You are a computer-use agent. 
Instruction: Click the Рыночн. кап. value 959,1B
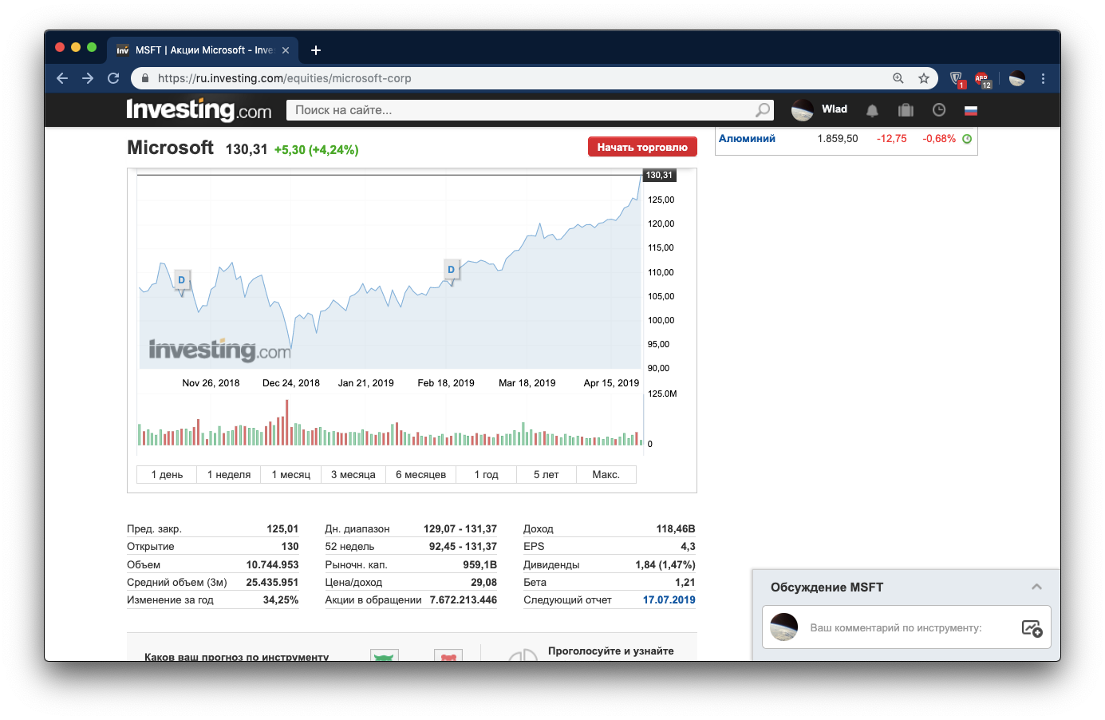click(x=479, y=564)
